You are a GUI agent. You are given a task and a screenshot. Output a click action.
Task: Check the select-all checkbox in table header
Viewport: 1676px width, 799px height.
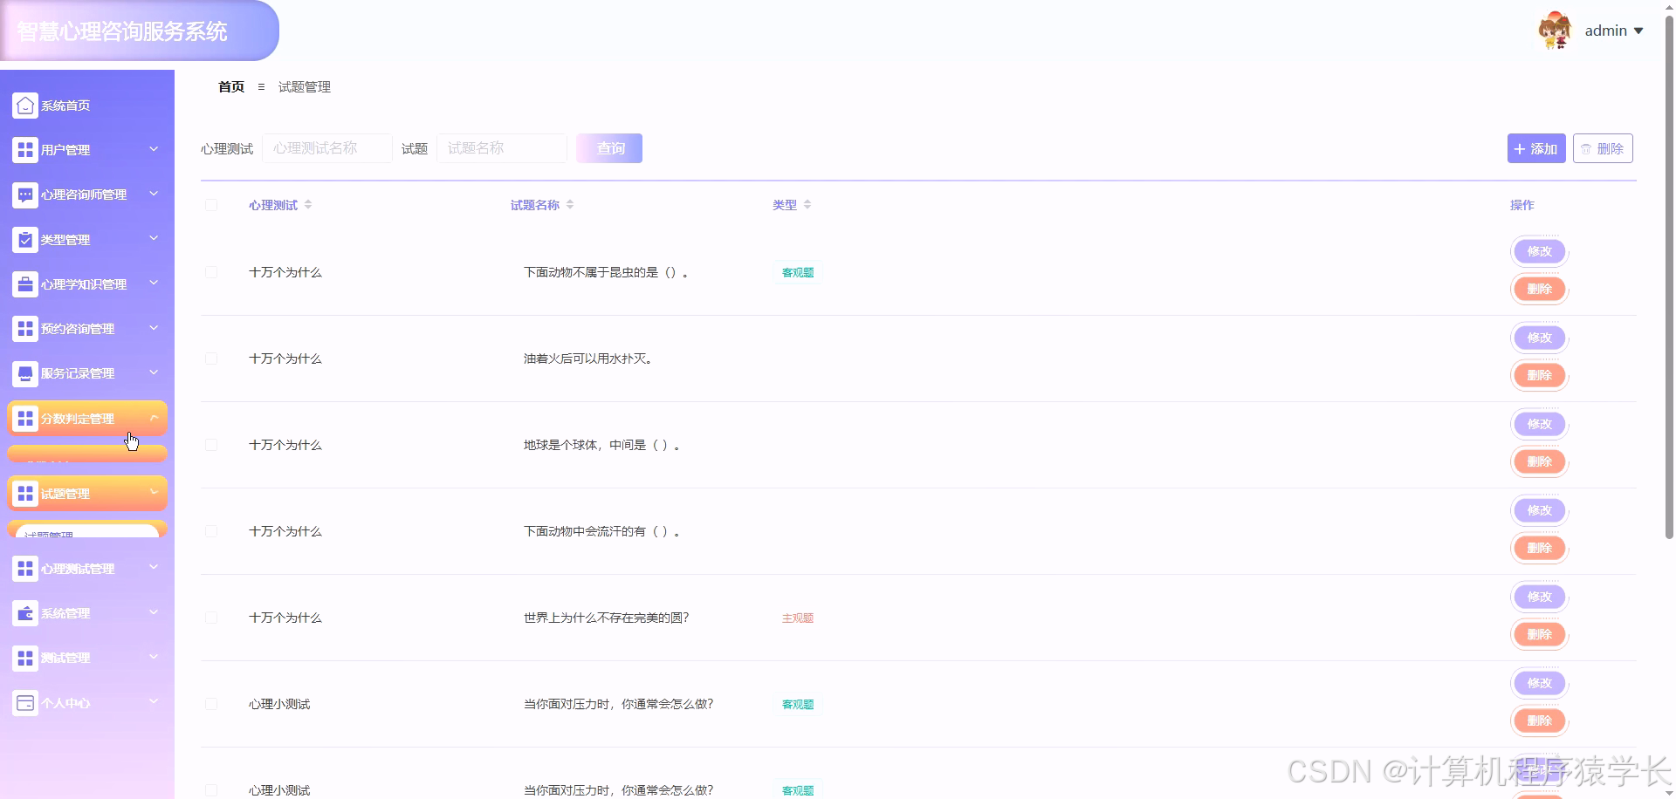[211, 205]
